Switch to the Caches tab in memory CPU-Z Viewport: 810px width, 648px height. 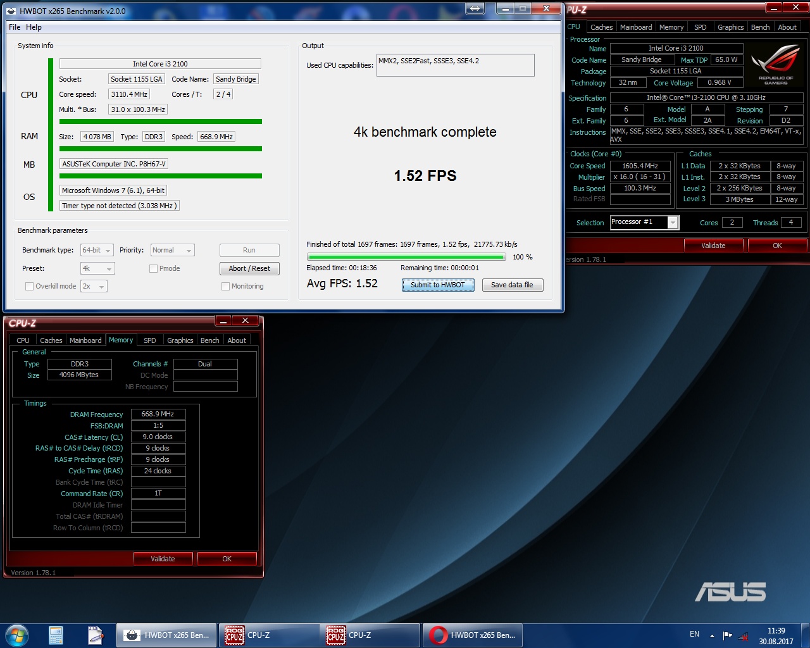51,340
